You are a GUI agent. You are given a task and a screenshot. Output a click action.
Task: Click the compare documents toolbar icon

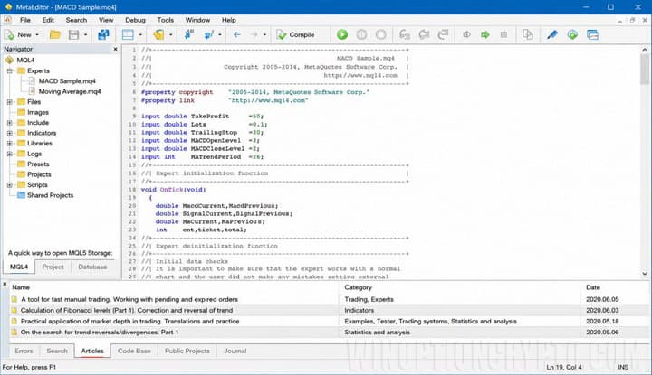tap(527, 35)
